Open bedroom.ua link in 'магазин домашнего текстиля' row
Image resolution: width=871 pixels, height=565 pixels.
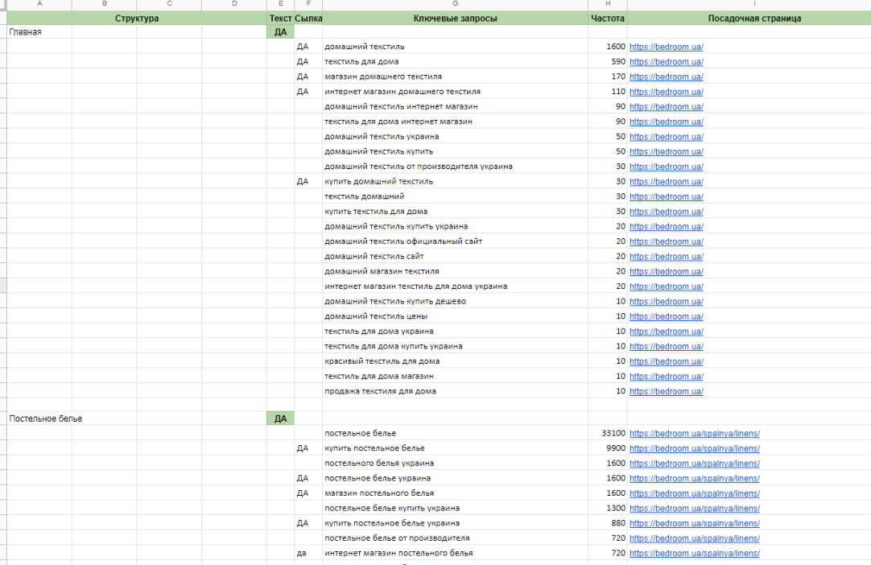666,76
